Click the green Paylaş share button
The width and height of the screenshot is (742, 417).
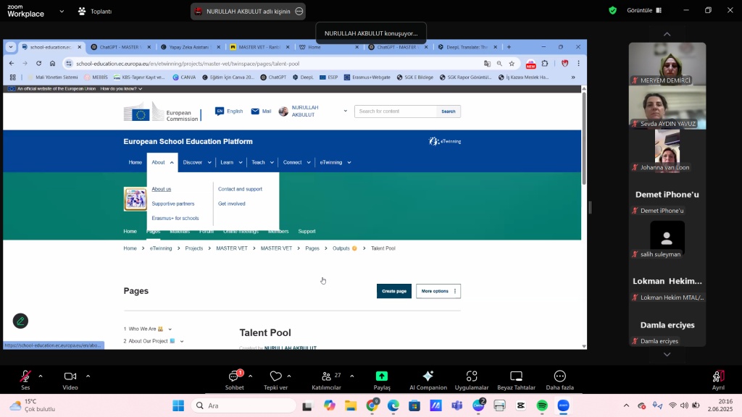(x=382, y=376)
